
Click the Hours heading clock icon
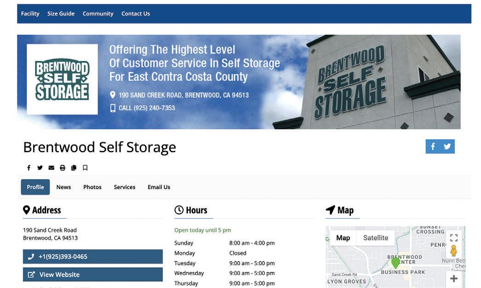click(179, 210)
